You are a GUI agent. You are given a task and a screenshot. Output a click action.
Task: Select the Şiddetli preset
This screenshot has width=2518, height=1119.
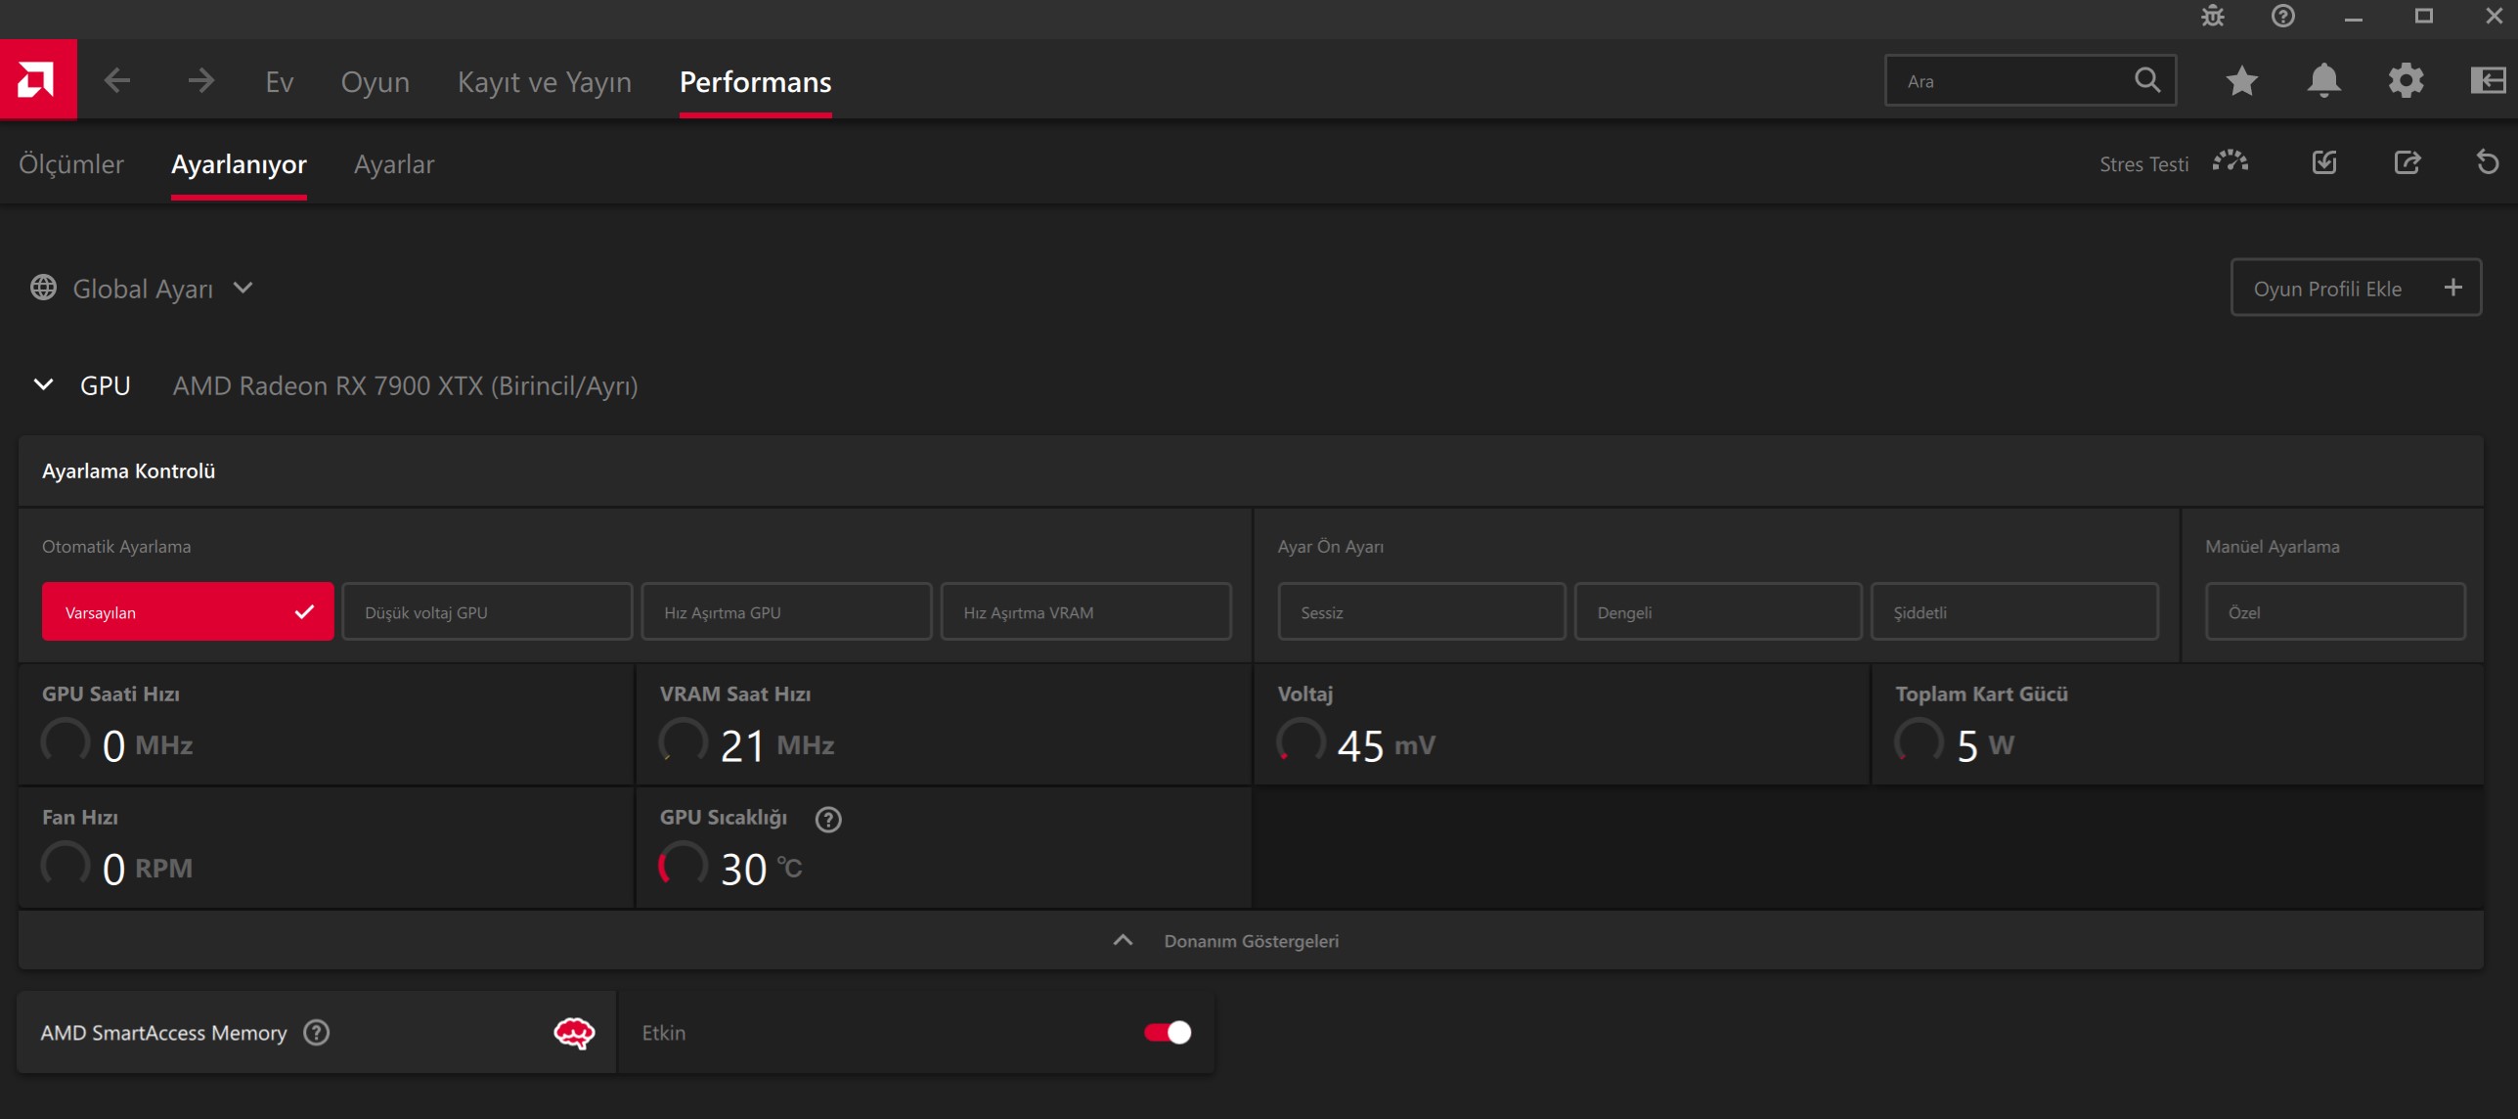[x=2014, y=612]
